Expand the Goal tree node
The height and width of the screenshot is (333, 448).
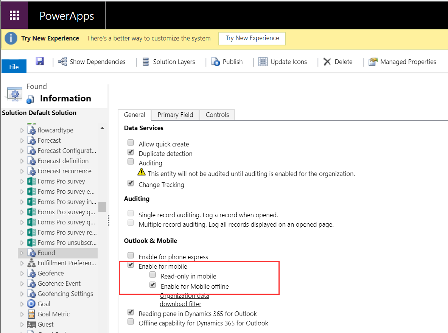pyautogui.click(x=22, y=304)
